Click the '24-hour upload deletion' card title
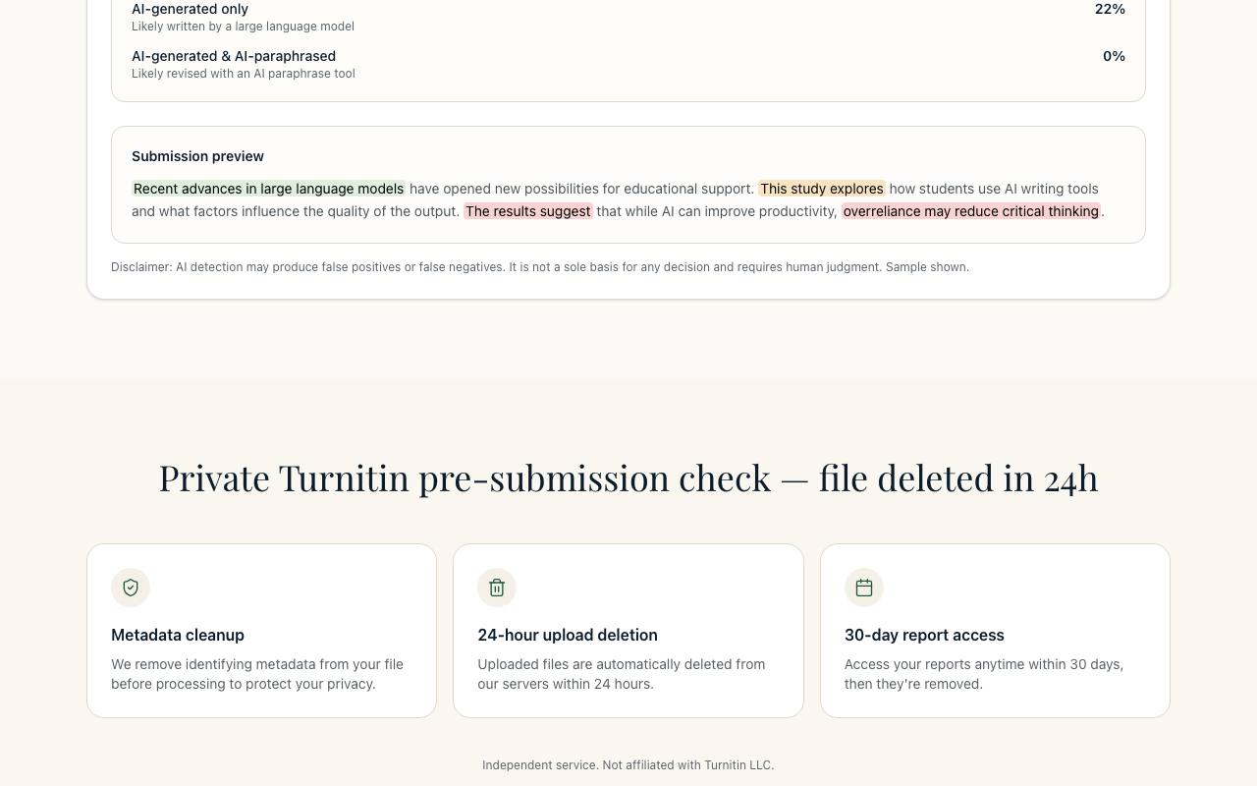 click(568, 635)
